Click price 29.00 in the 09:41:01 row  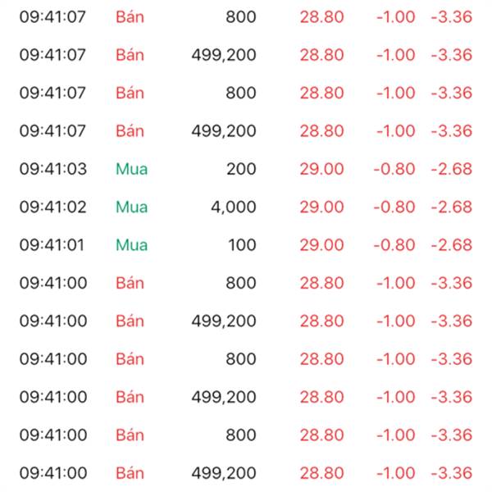321,245
